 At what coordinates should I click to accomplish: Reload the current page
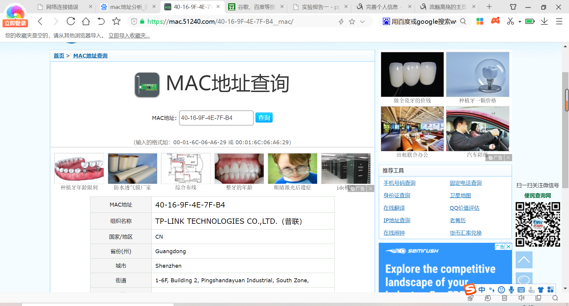pyautogui.click(x=71, y=21)
